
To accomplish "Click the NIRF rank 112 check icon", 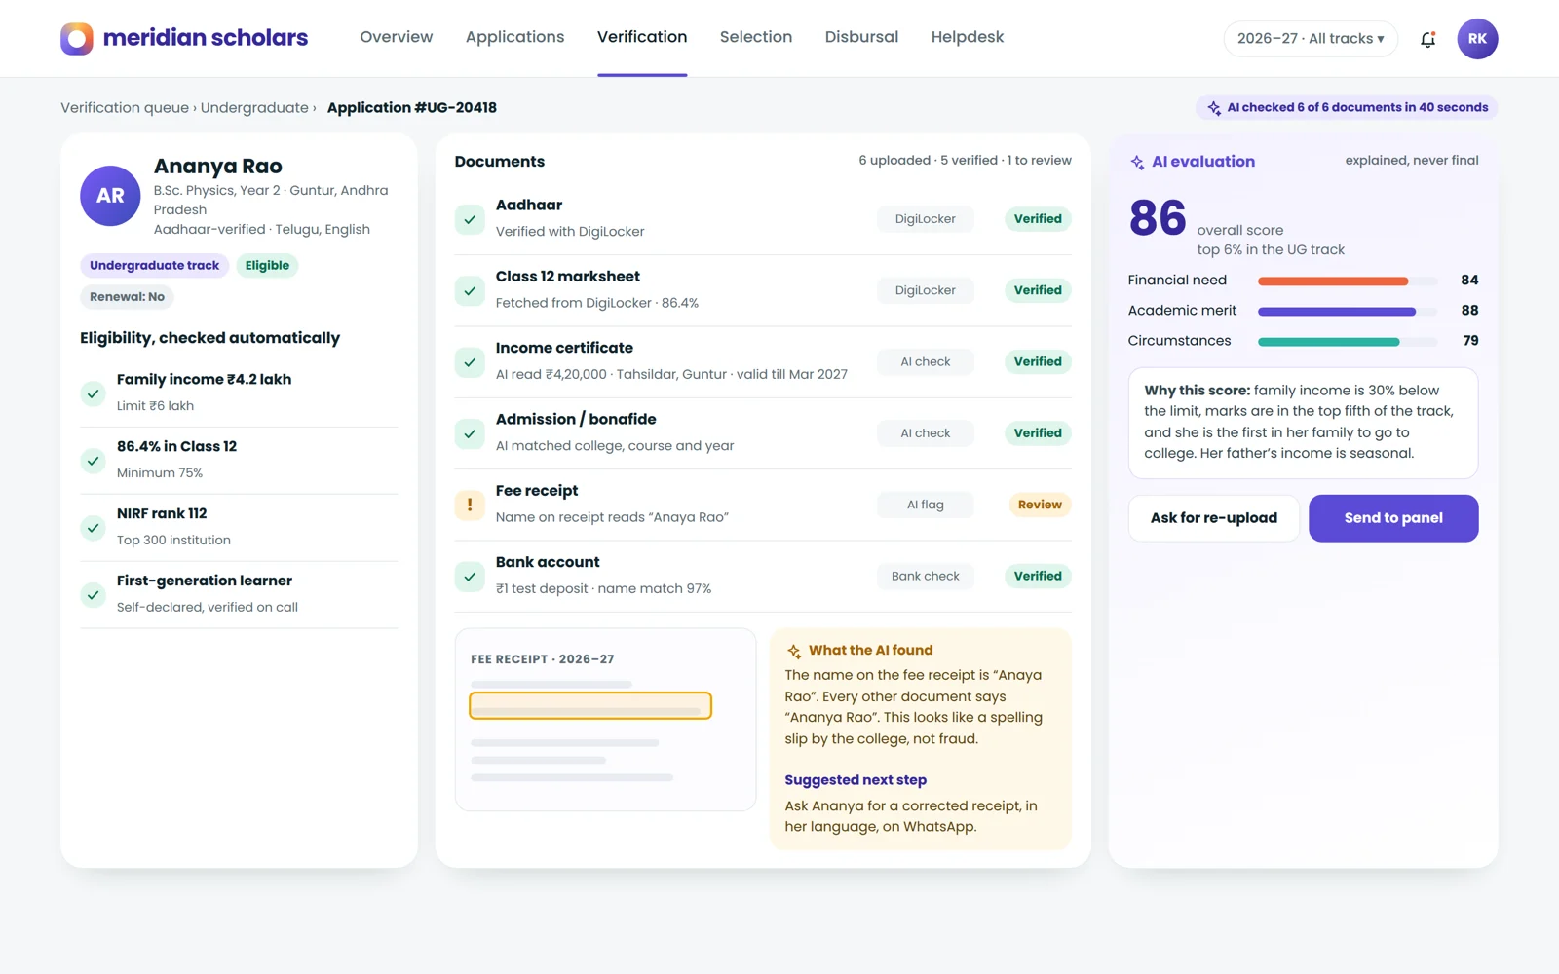I will tap(93, 528).
